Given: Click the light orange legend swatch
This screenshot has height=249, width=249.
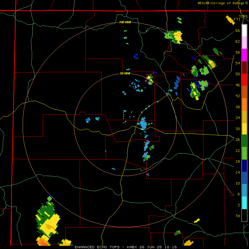Looking at the screenshot, I should (x=244, y=105).
